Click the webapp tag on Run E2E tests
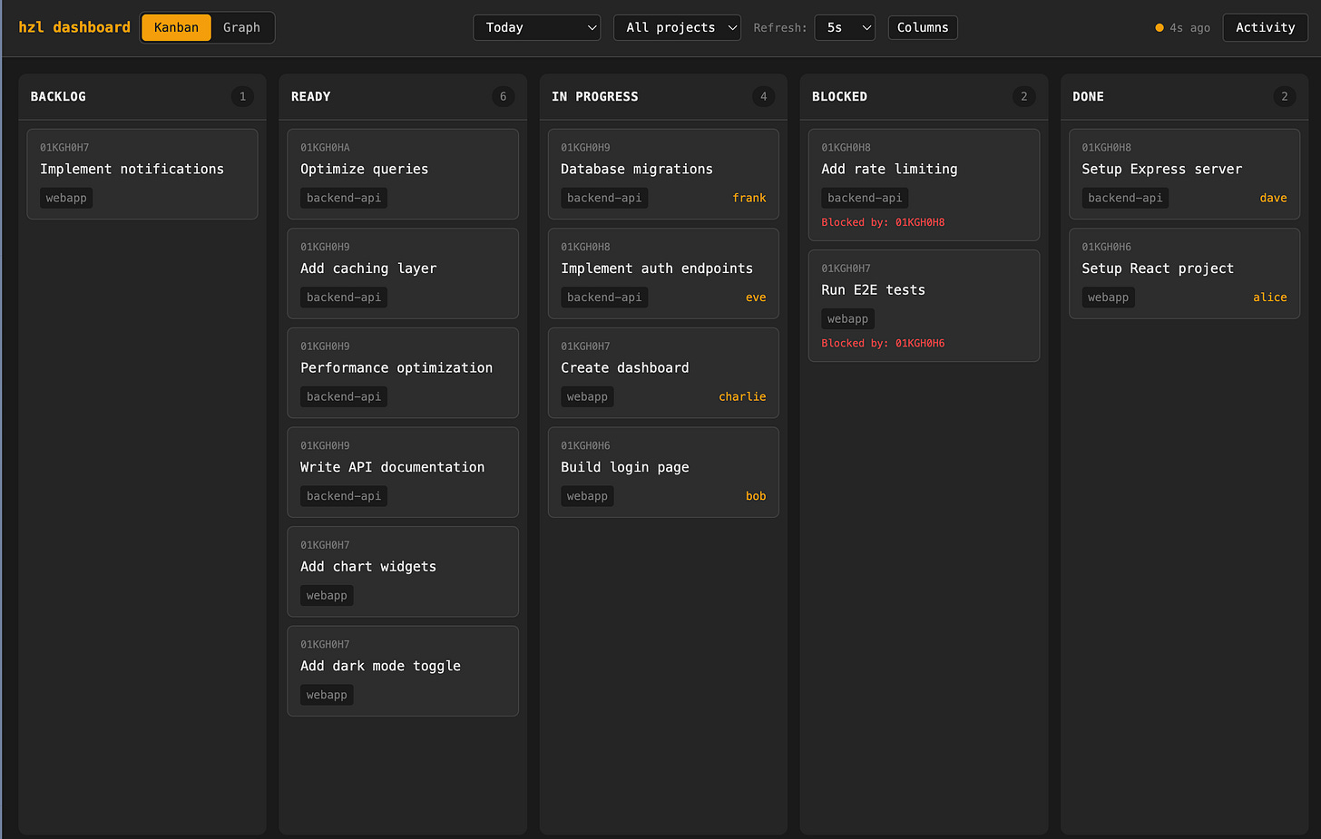The height and width of the screenshot is (839, 1321). pos(847,319)
